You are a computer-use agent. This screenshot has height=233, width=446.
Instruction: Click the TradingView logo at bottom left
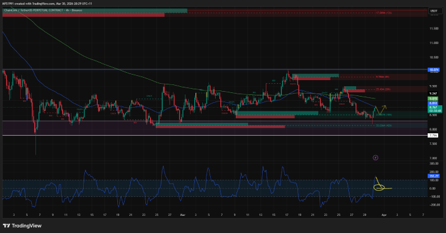pyautogui.click(x=22, y=226)
